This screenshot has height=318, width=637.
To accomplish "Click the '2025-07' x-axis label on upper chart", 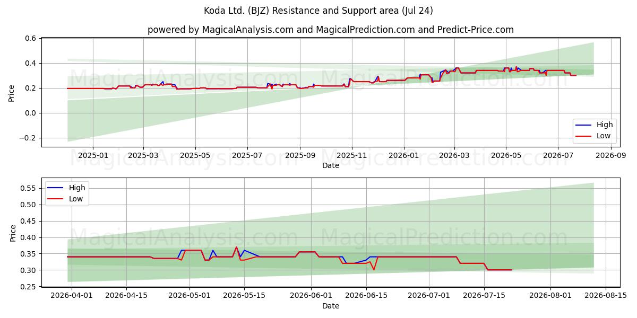I will 247,155.
